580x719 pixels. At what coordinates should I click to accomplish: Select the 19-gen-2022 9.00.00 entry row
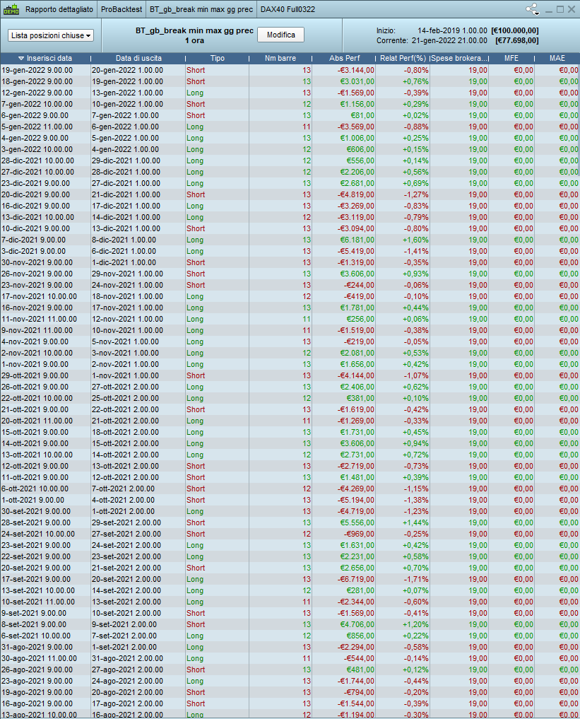coord(290,70)
